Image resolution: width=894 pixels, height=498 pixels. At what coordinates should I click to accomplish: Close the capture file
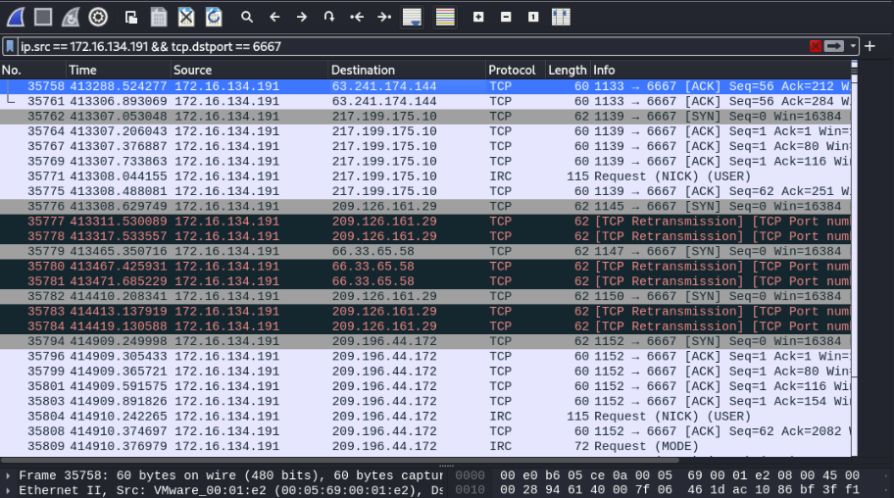click(x=186, y=17)
